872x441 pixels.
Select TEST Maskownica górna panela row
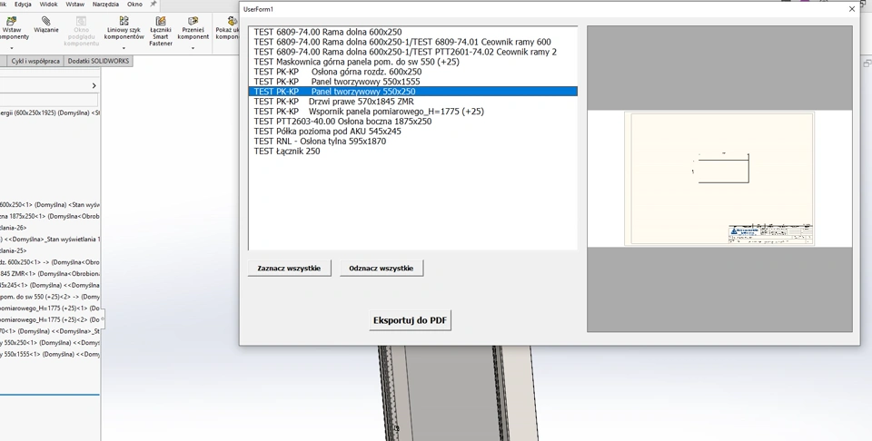click(412, 62)
